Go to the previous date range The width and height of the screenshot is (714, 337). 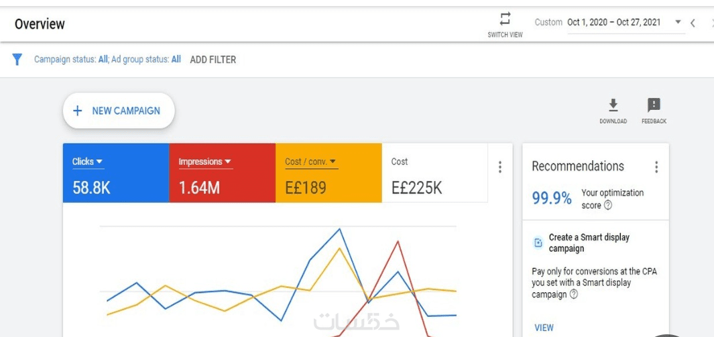693,23
